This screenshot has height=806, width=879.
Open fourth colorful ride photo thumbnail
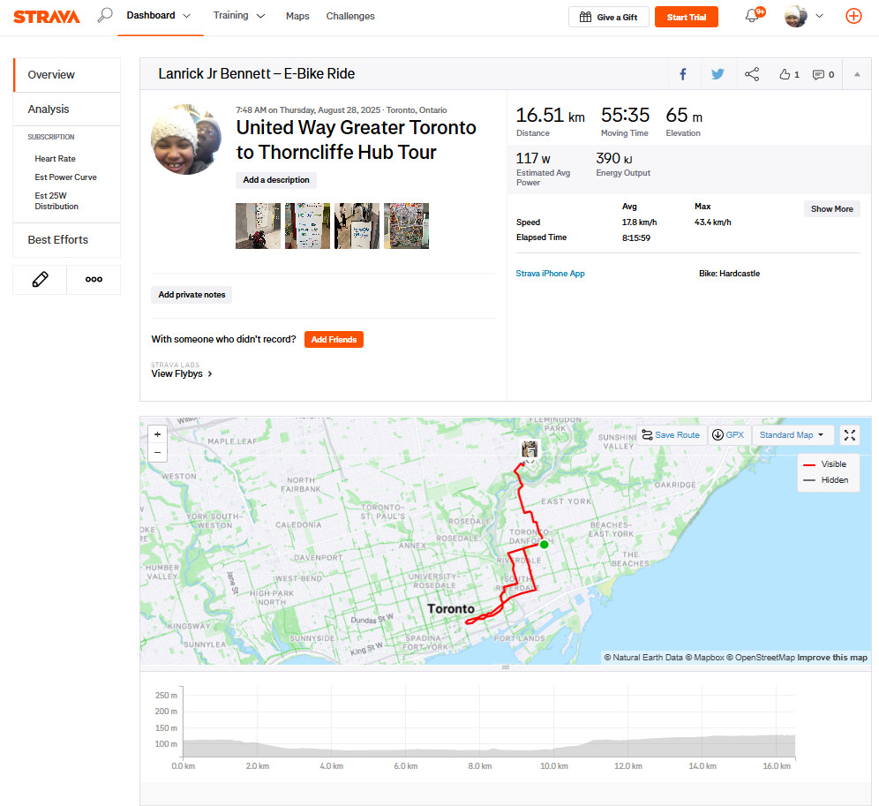pyautogui.click(x=407, y=225)
